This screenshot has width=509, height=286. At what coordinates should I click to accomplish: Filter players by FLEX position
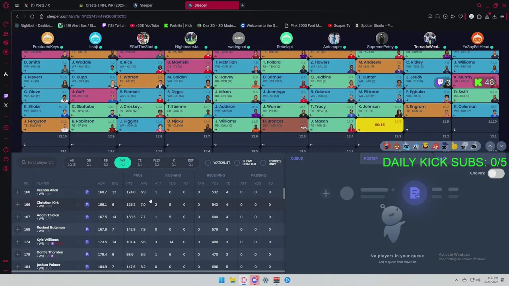(x=157, y=162)
